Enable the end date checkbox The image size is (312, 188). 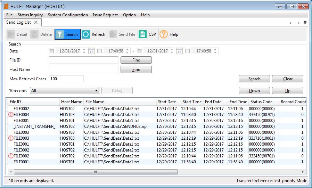(x=139, y=51)
